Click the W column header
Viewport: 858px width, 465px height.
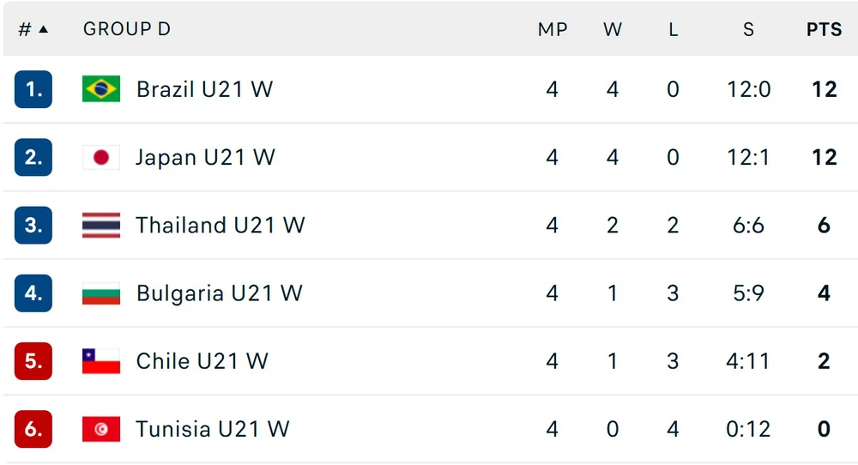pyautogui.click(x=613, y=29)
